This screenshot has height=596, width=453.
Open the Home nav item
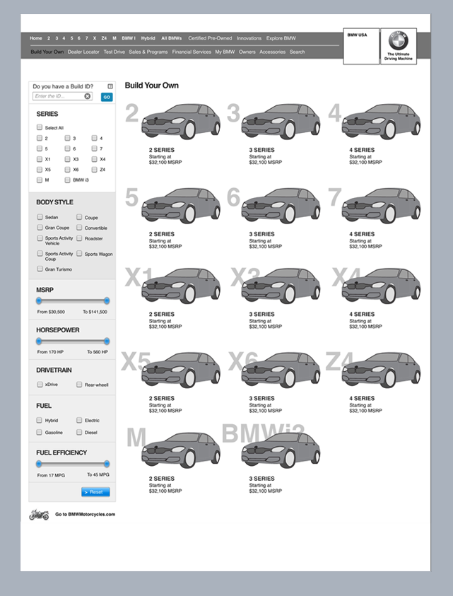pos(36,38)
